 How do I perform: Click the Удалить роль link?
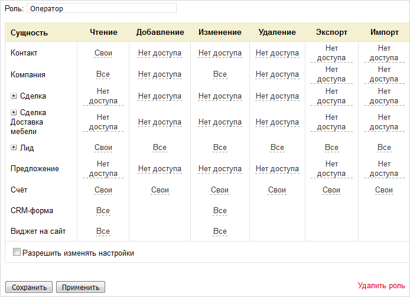(381, 286)
